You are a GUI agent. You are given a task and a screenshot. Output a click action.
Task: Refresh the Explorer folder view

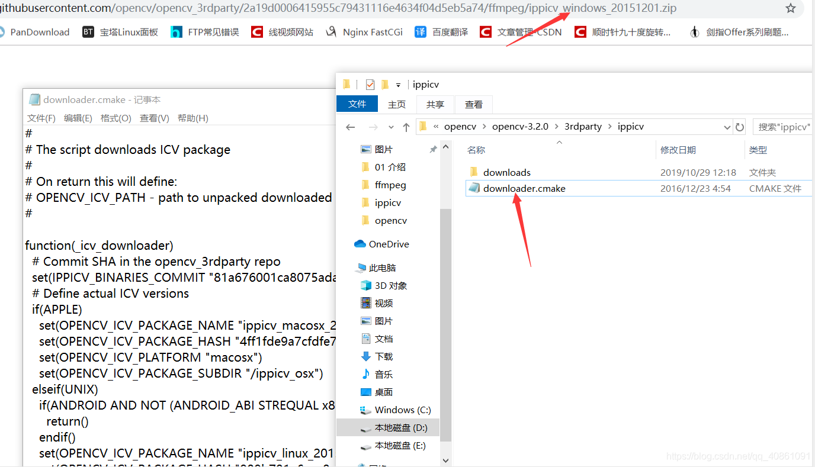pyautogui.click(x=740, y=127)
